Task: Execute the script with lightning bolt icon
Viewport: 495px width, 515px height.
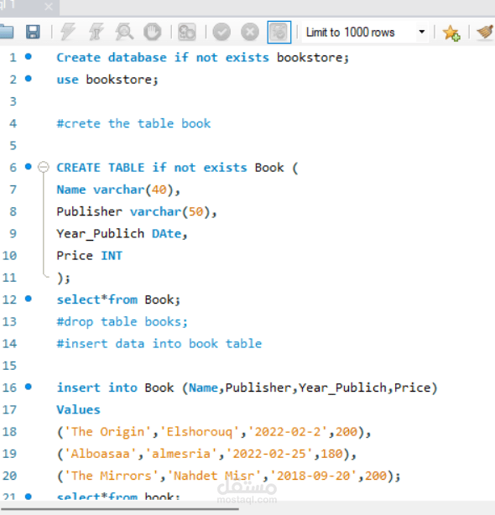Action: (x=68, y=32)
